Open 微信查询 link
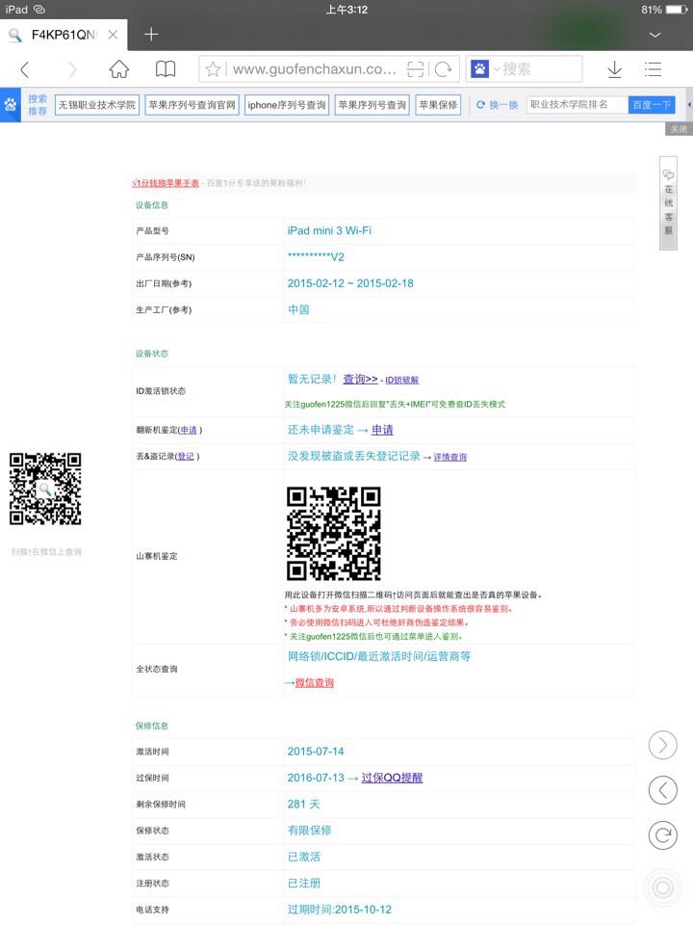This screenshot has width=693, height=925. coord(314,682)
